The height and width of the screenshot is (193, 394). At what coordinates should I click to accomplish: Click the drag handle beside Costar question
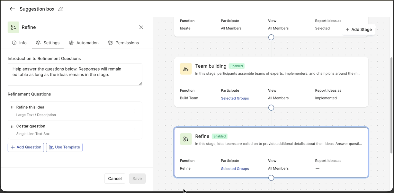(12, 127)
